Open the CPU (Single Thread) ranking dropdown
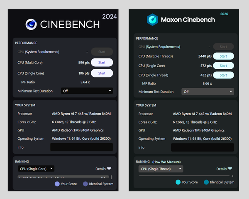 (161, 169)
